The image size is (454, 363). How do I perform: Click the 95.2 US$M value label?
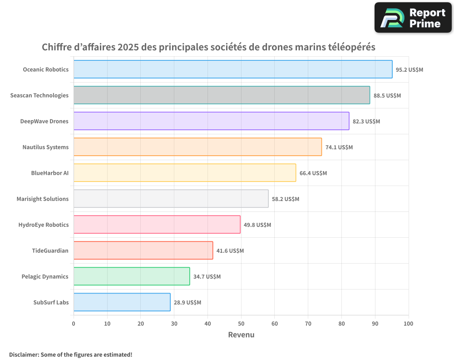click(410, 70)
